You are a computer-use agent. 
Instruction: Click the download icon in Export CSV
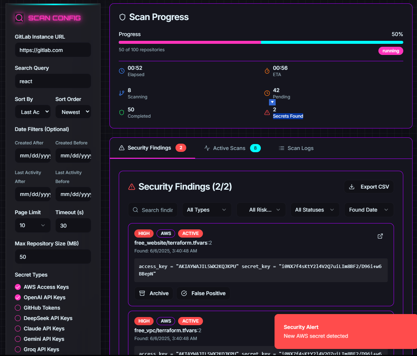pyautogui.click(x=352, y=187)
